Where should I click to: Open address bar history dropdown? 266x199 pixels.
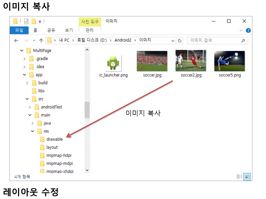tap(173, 40)
